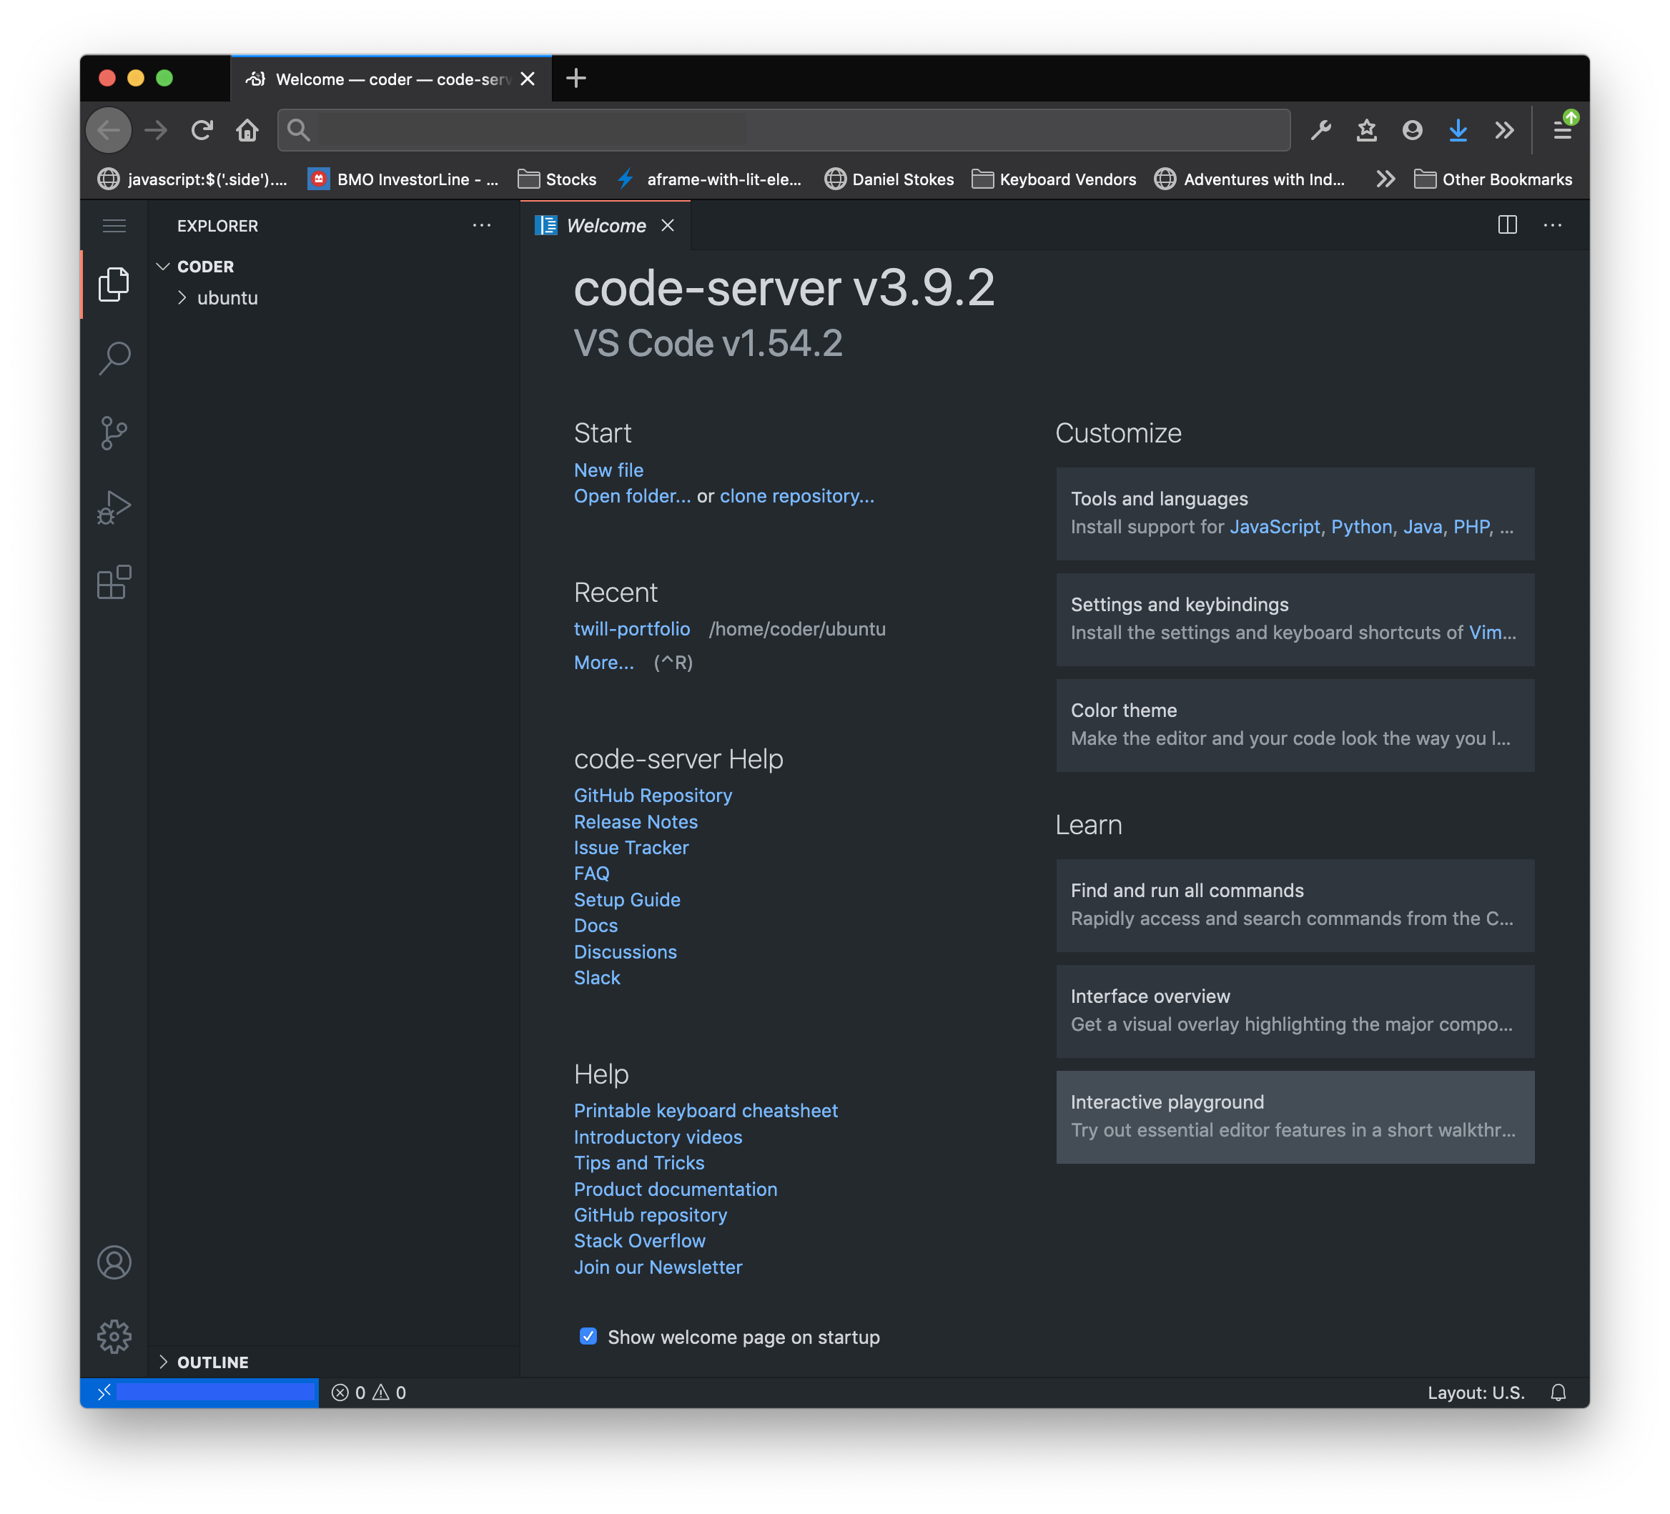Open the Search view in activity bar
This screenshot has width=1670, height=1514.
pos(114,358)
